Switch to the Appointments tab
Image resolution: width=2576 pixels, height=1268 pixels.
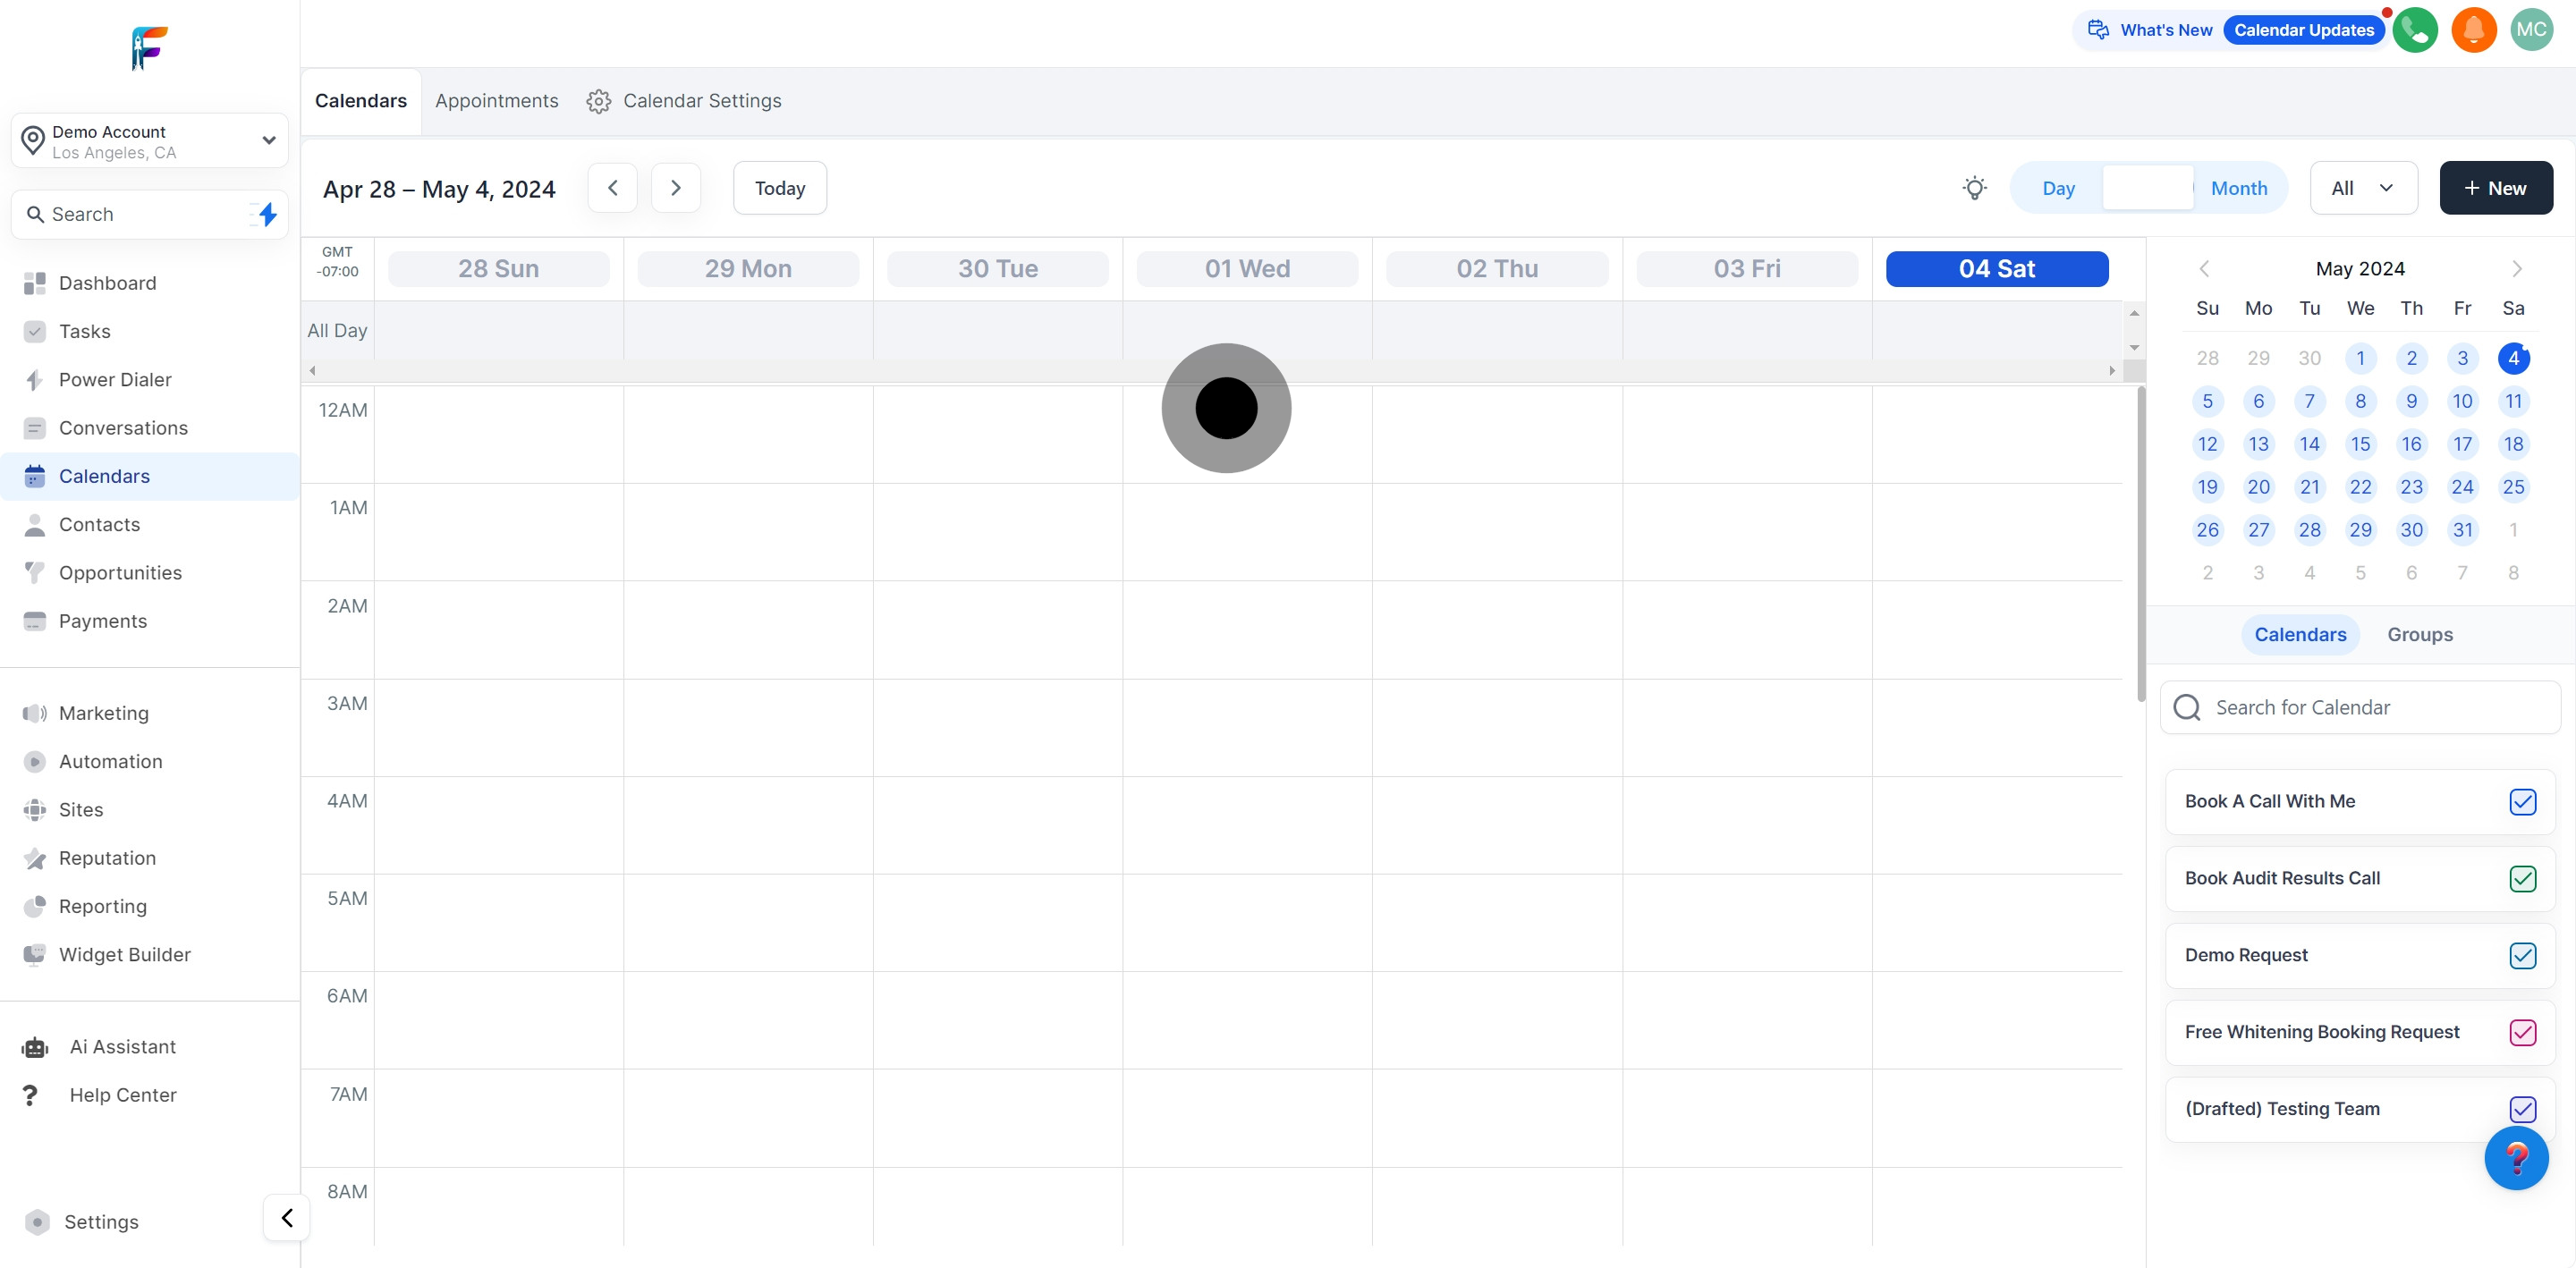[496, 101]
